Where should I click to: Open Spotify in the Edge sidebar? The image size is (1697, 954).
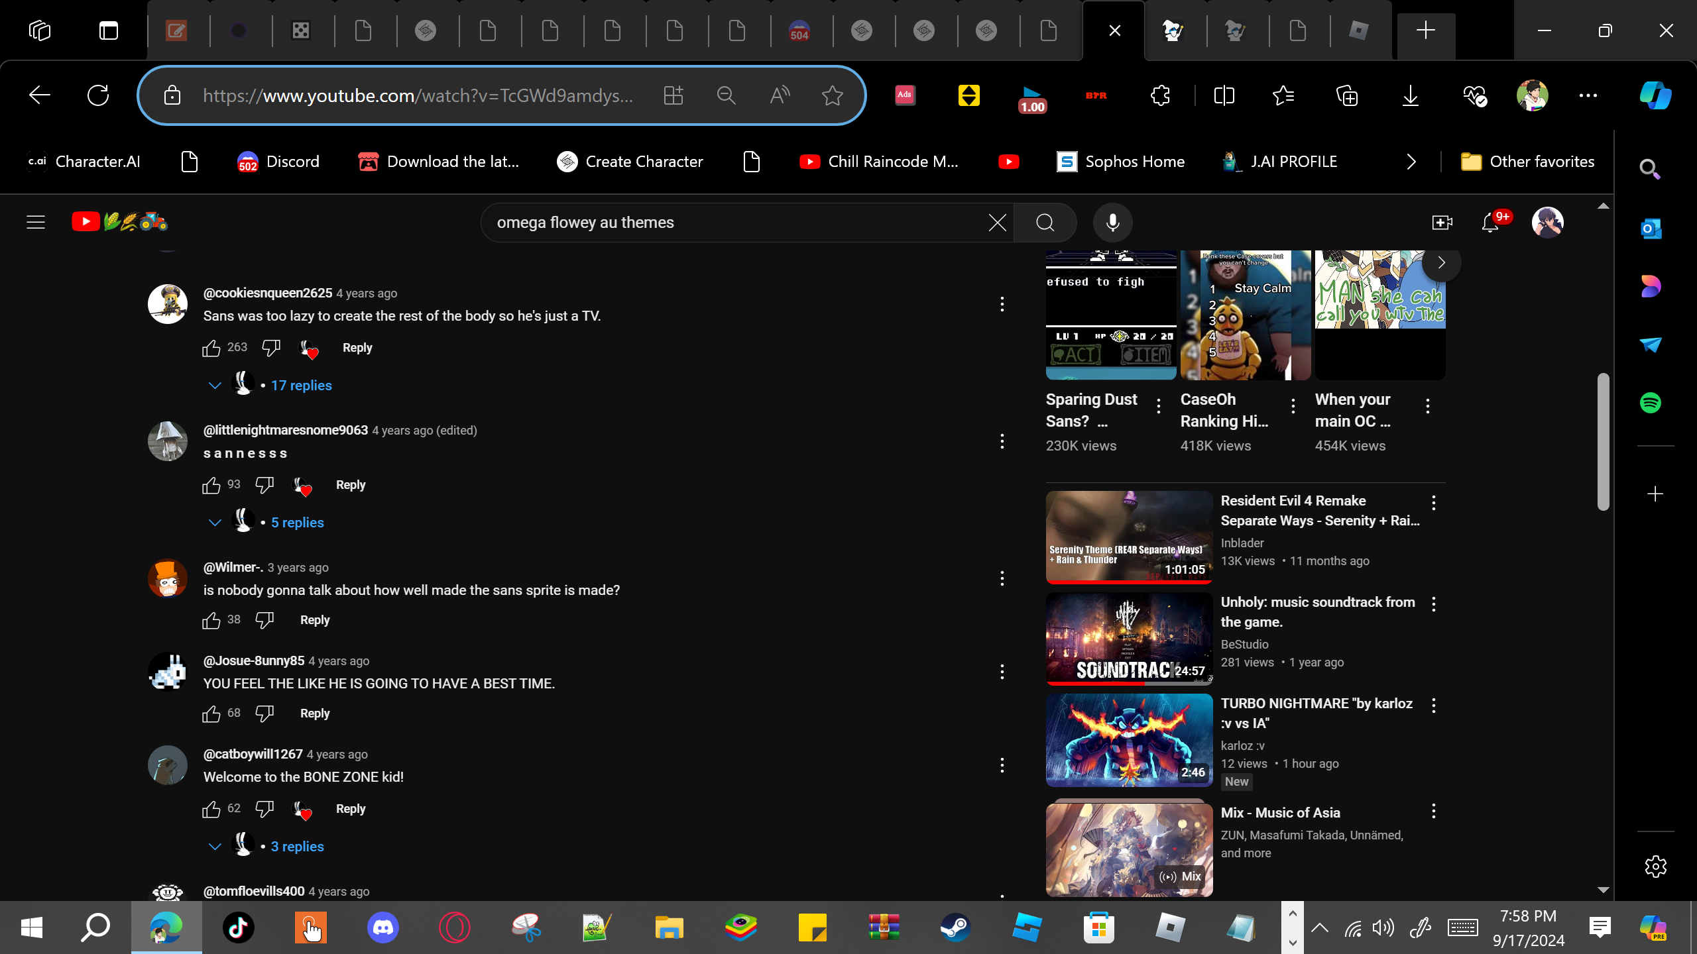[1651, 403]
